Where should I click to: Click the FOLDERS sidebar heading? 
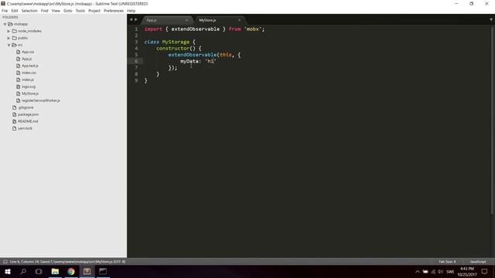tap(10, 17)
